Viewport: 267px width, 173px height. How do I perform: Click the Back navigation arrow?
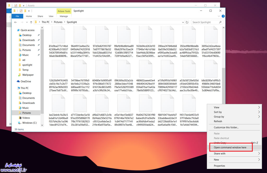pyautogui.click(x=16, y=22)
